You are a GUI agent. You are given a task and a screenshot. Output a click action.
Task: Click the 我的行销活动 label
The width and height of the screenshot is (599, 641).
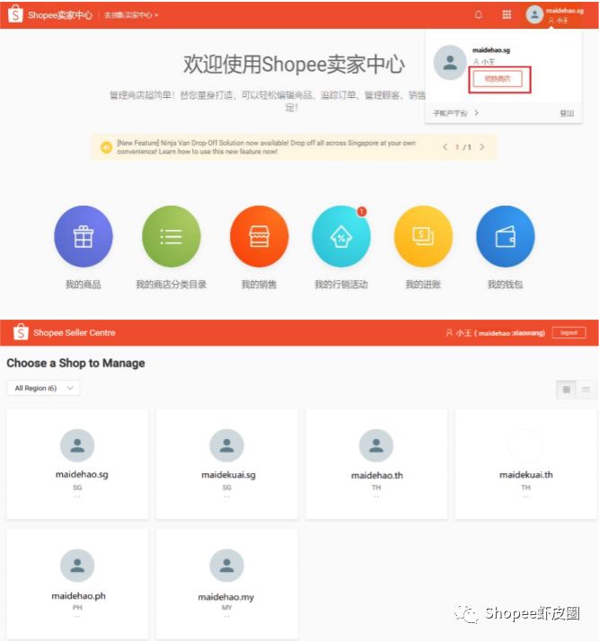tap(341, 285)
